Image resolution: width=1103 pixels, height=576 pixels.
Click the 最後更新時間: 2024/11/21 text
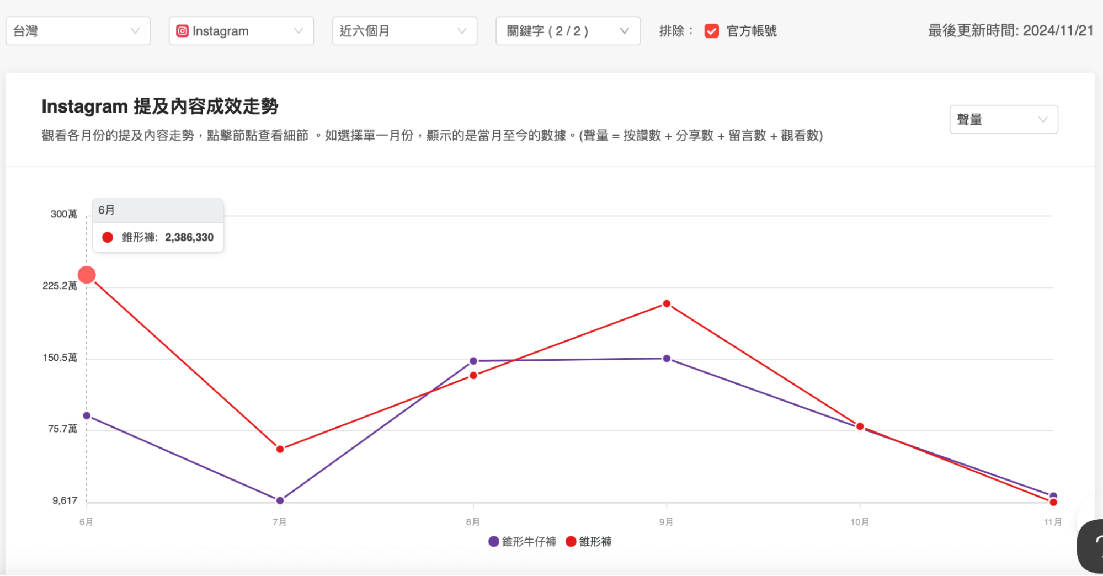1010,31
